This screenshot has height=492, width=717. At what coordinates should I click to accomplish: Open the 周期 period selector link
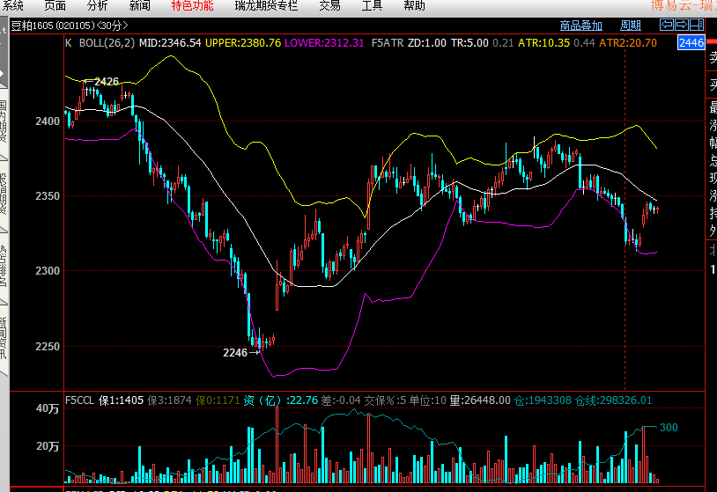pyautogui.click(x=631, y=26)
